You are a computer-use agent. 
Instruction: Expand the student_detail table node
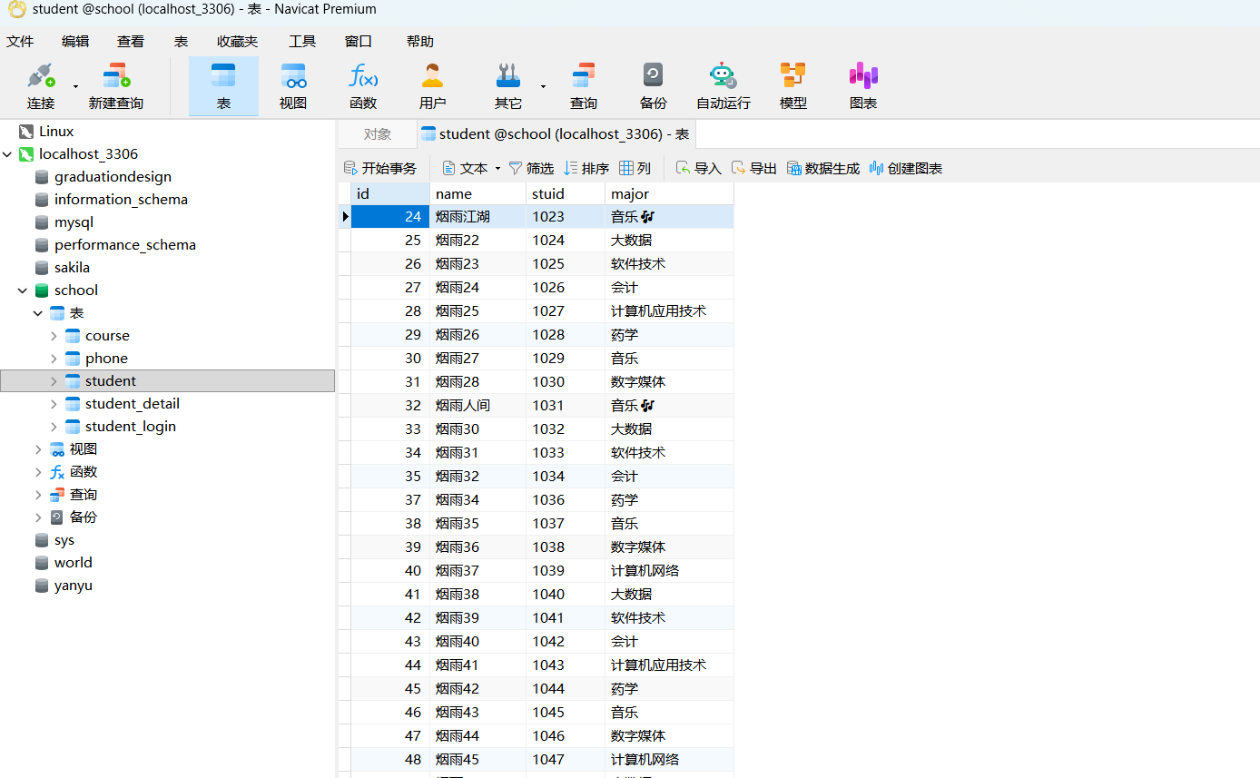[54, 404]
